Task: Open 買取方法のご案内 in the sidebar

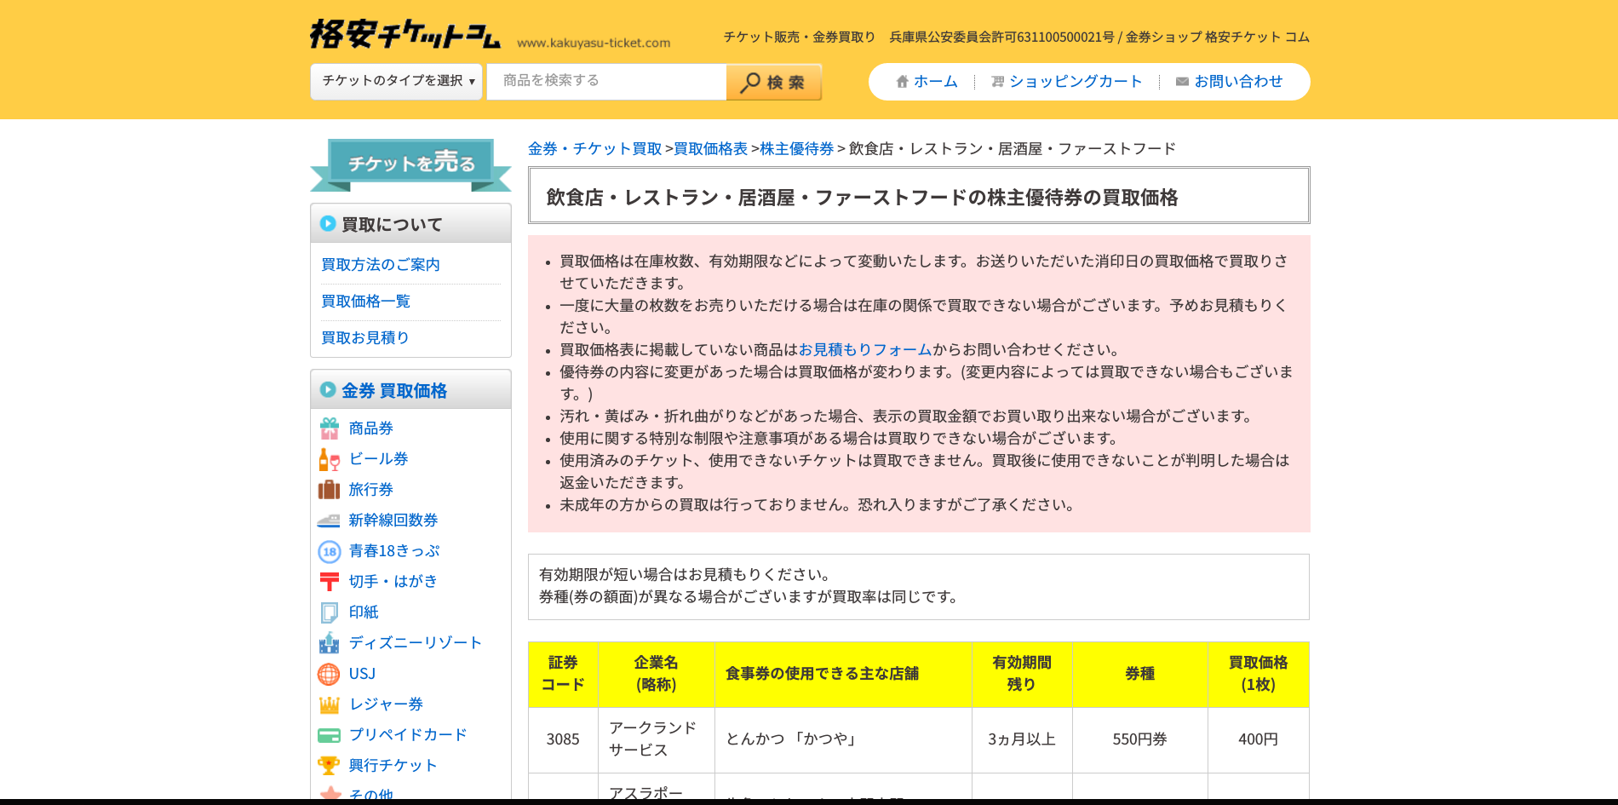Action: (381, 265)
